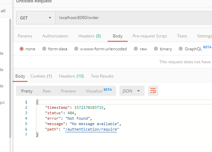Click "No message available" message value
The image size is (212, 152).
[x=95, y=124]
